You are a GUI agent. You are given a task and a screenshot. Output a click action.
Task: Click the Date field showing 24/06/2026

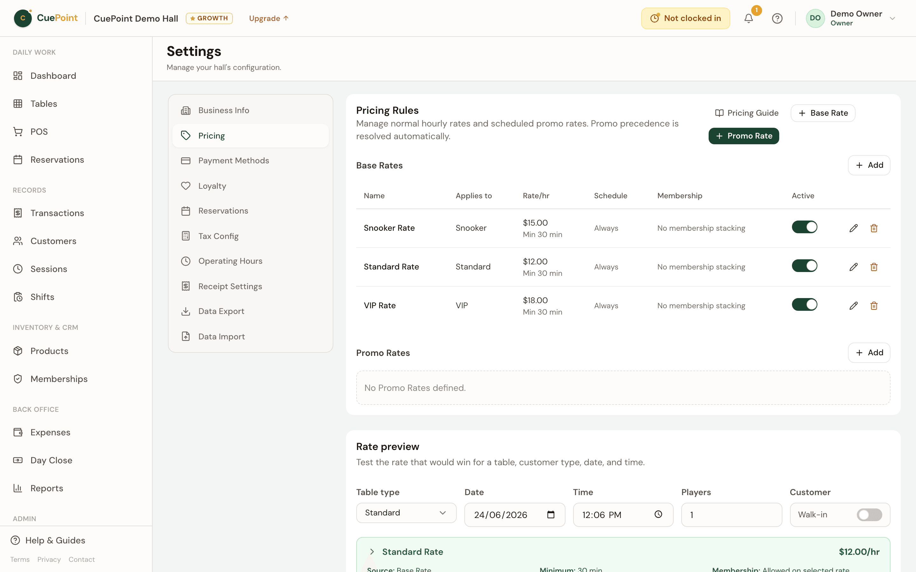click(x=514, y=514)
